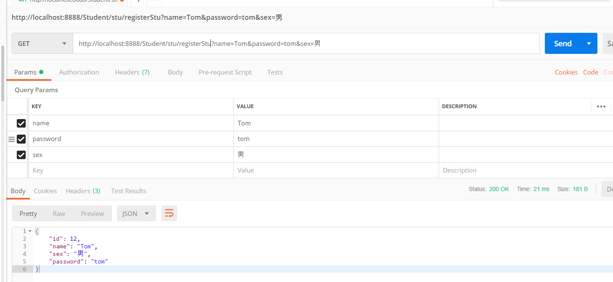The width and height of the screenshot is (613, 282).
Task: Open the response Headers (3) tab
Action: tap(82, 191)
